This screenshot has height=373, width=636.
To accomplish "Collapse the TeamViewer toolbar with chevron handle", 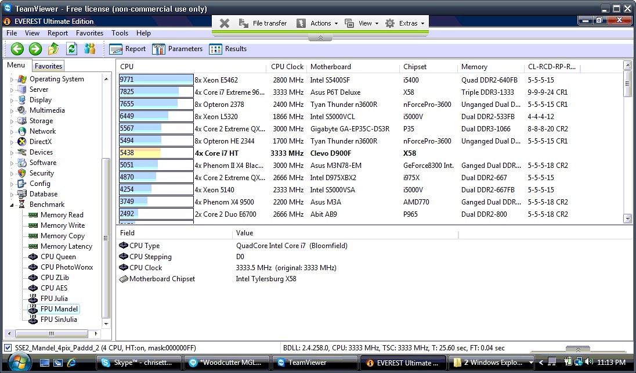I will pos(320,38).
